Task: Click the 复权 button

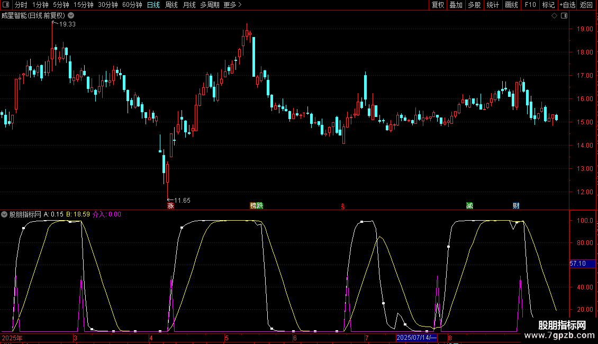Action: (438, 5)
